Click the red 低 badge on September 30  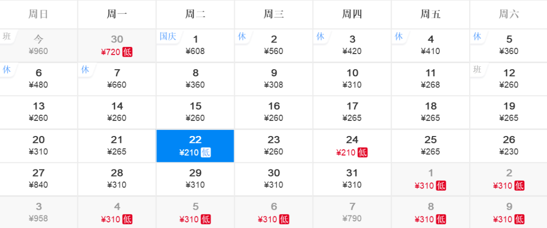tap(127, 53)
